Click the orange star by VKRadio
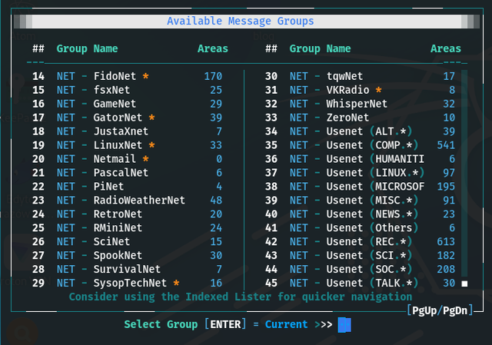Screen dimensions: 492x345 (x=379, y=90)
